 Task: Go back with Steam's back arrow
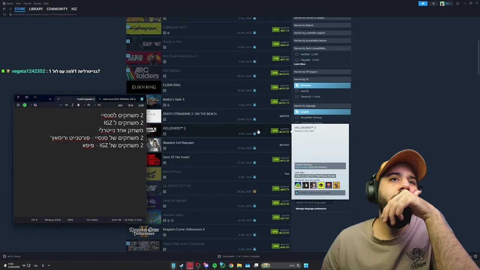pos(4,9)
